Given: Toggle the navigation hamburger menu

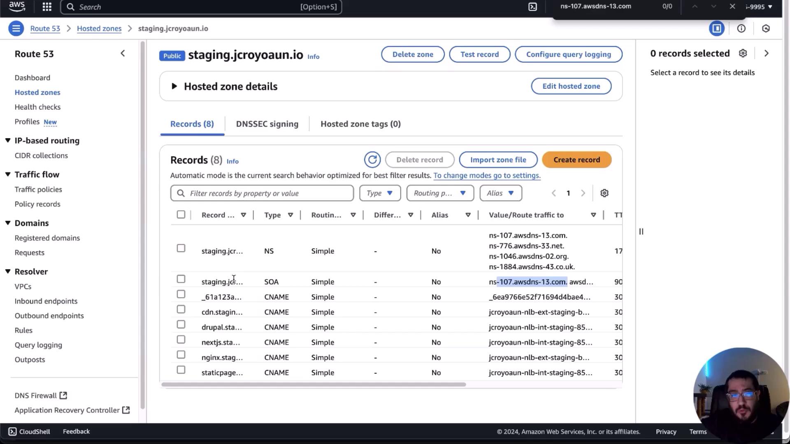Looking at the screenshot, I should (16, 28).
